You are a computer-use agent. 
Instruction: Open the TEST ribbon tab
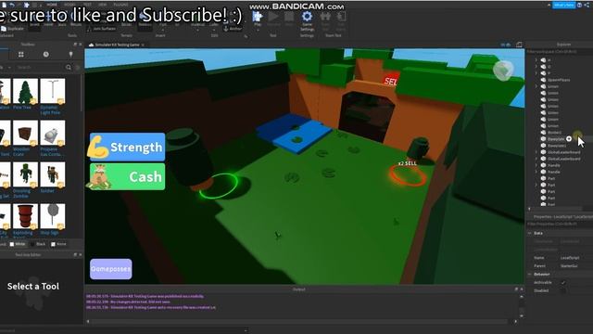[x=87, y=5]
